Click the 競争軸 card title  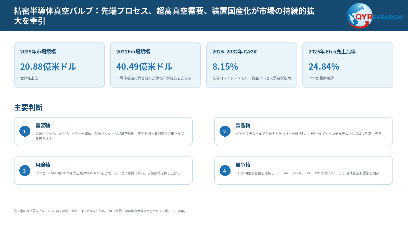click(243, 165)
